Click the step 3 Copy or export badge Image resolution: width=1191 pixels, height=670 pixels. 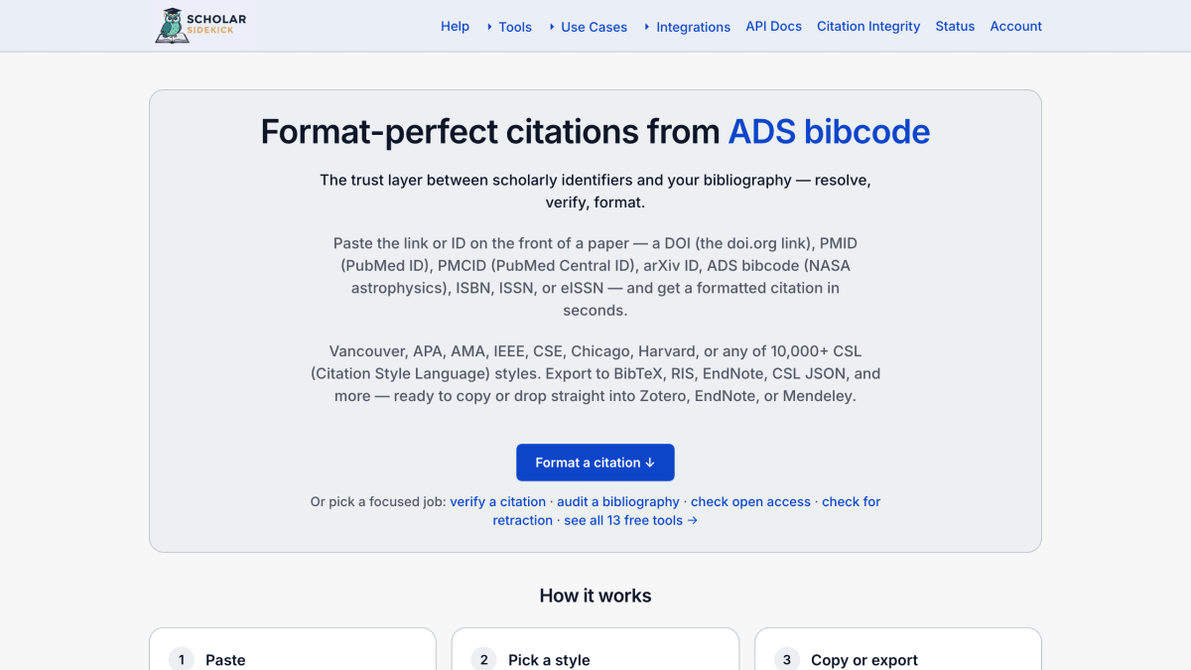pyautogui.click(x=786, y=659)
